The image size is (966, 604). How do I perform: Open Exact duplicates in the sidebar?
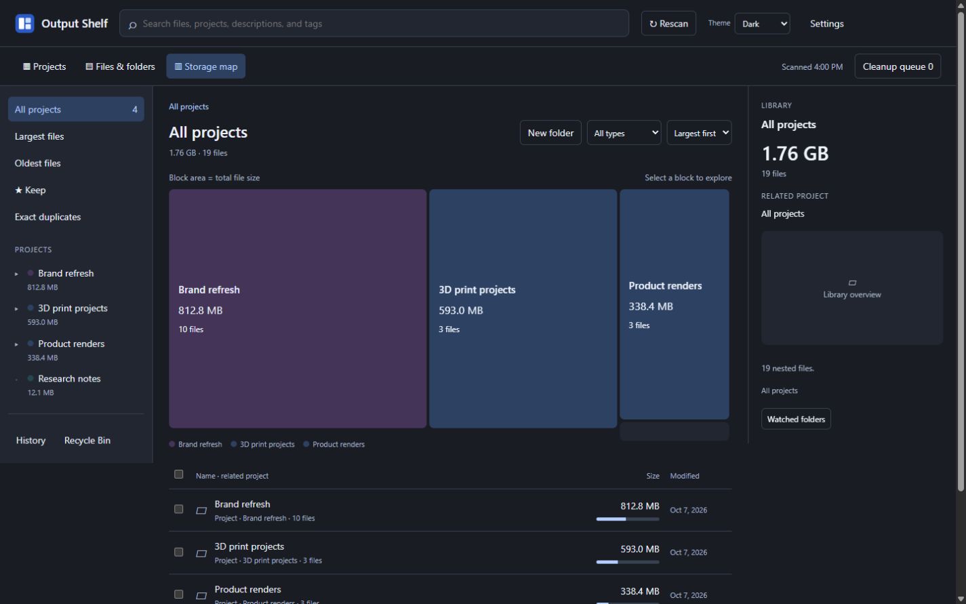76,217
